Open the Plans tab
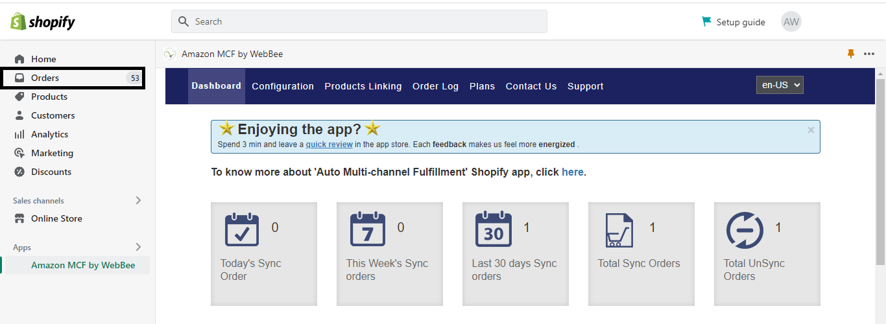 point(482,86)
